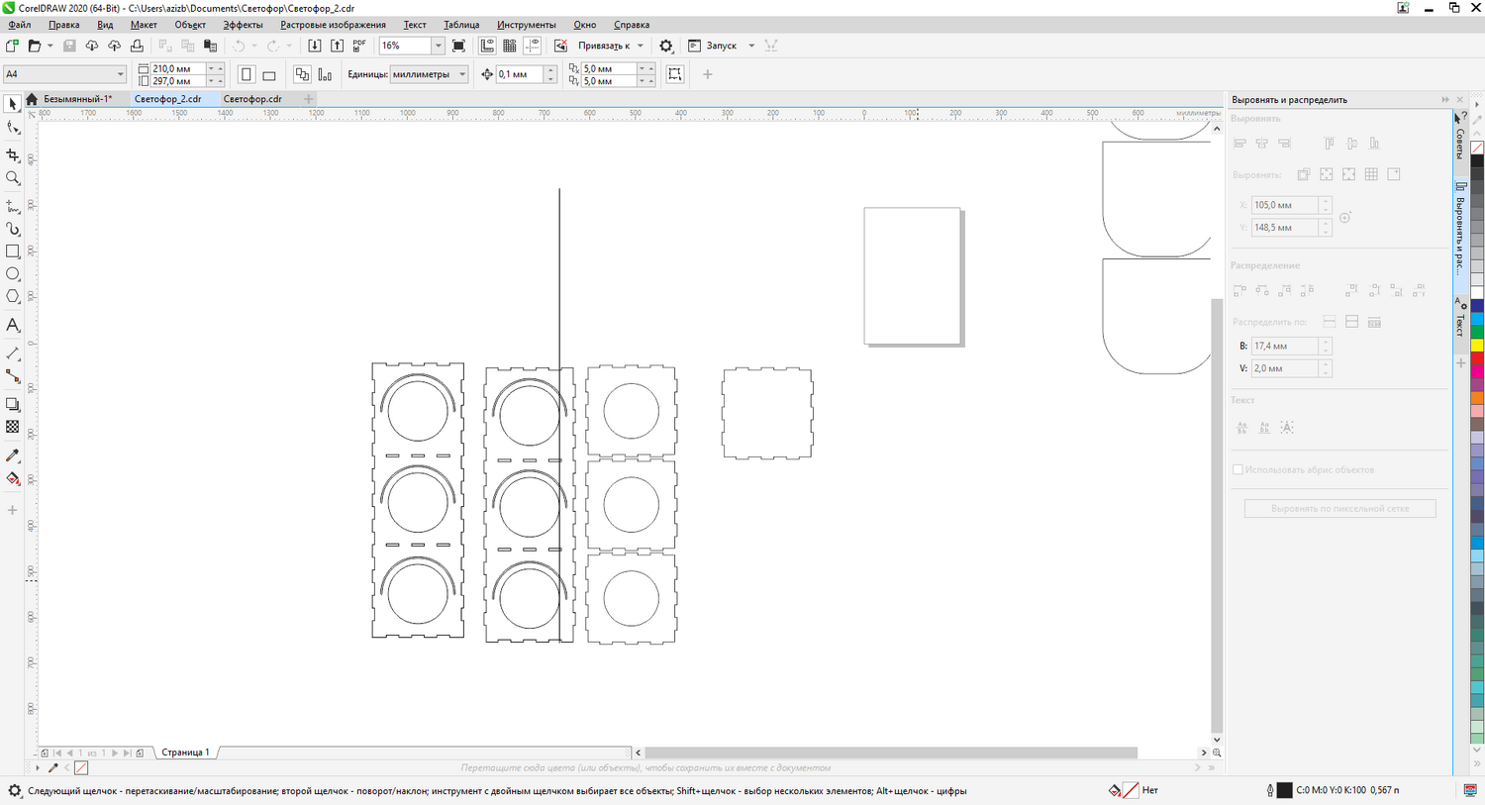The width and height of the screenshot is (1485, 805).
Task: Click the Paste icon in the toolbar
Action: (x=210, y=46)
